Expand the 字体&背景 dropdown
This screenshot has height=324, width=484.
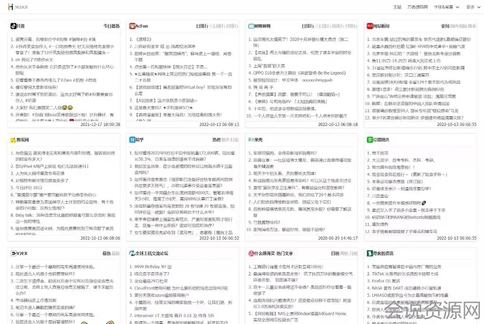pyautogui.click(x=446, y=7)
